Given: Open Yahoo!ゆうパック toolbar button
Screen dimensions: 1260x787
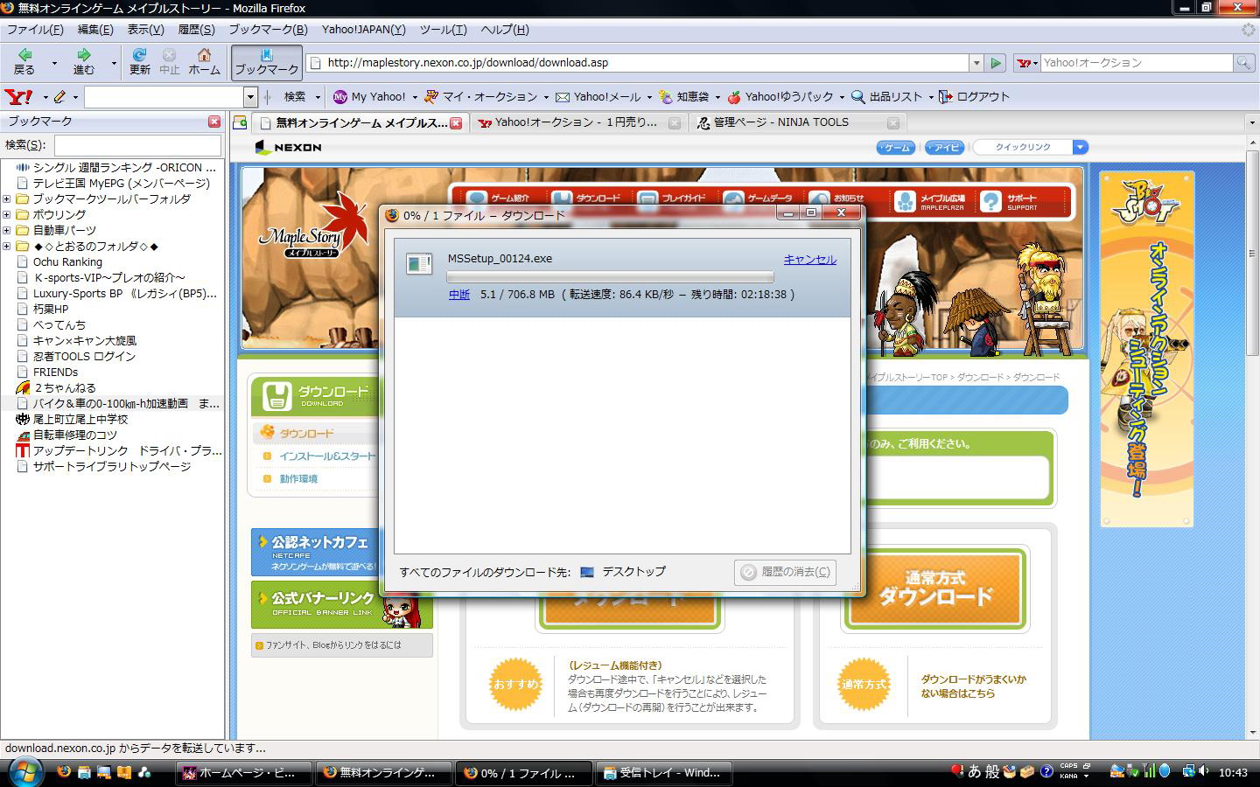Looking at the screenshot, I should click(780, 97).
